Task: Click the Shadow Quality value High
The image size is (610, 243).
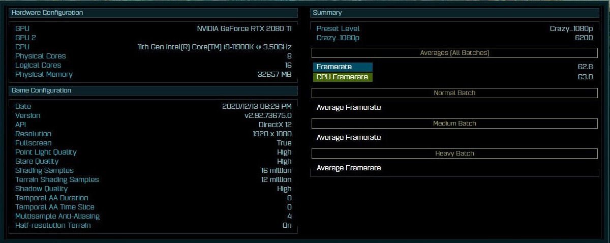Action: point(284,189)
